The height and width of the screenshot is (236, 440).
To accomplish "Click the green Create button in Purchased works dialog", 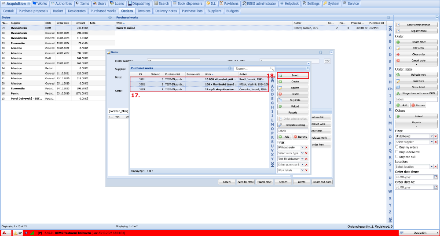I will point(293,81).
